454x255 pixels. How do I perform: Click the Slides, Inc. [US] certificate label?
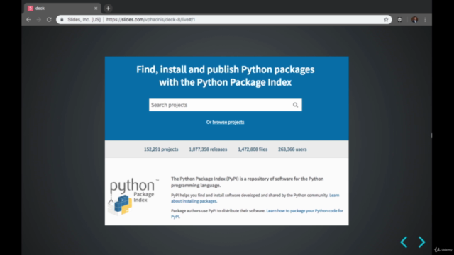(84, 20)
